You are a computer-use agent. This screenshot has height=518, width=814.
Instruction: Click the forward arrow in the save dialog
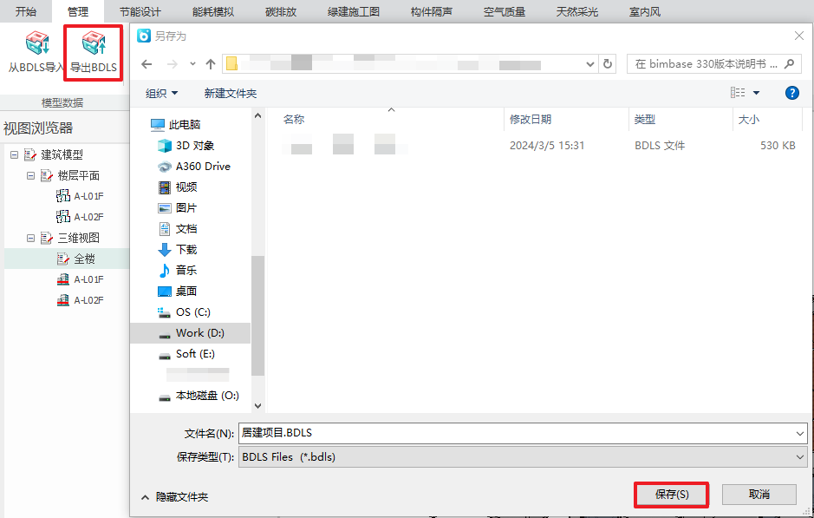coord(173,64)
